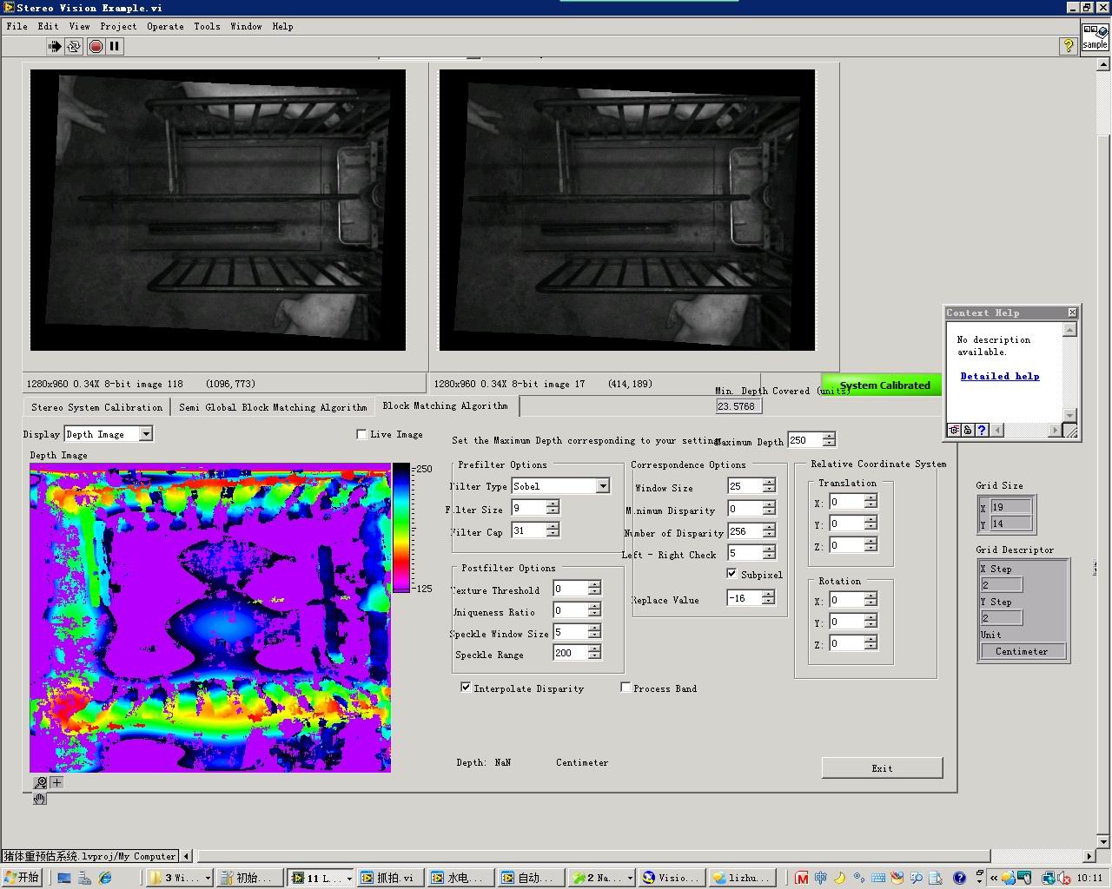Click the Centimeter unit button
The width and height of the screenshot is (1112, 889).
(x=1022, y=651)
